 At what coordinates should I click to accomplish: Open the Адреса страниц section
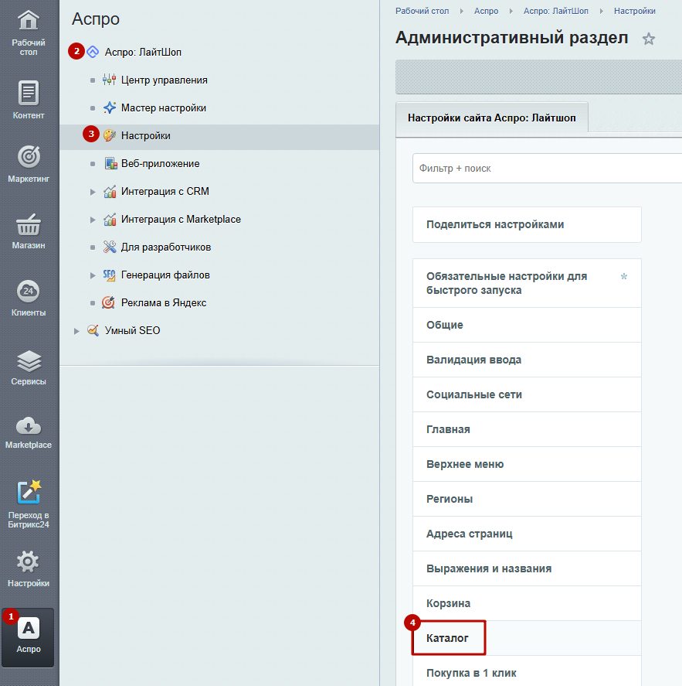527,534
